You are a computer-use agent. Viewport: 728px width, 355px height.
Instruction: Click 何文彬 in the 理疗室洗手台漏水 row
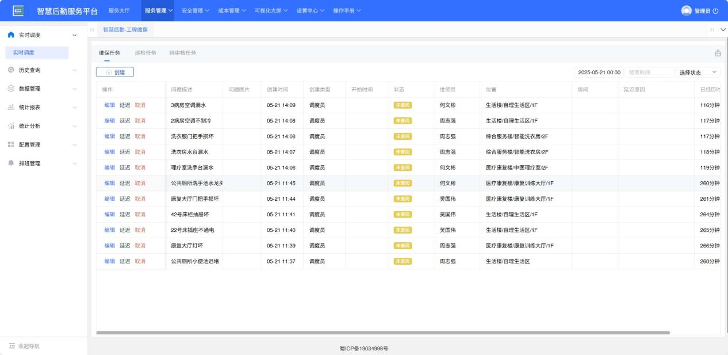pos(448,167)
